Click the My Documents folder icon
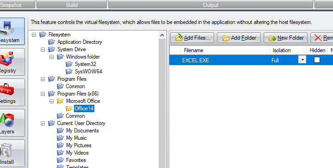 pos(60,131)
